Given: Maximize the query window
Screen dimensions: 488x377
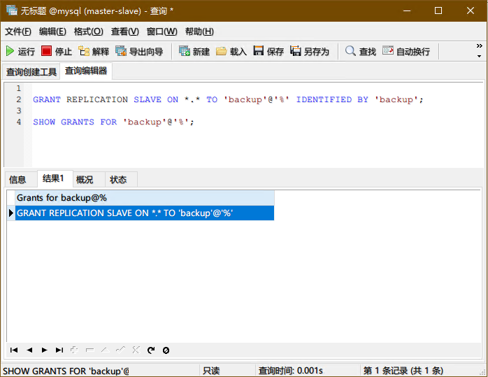Looking at the screenshot, I should 438,10.
